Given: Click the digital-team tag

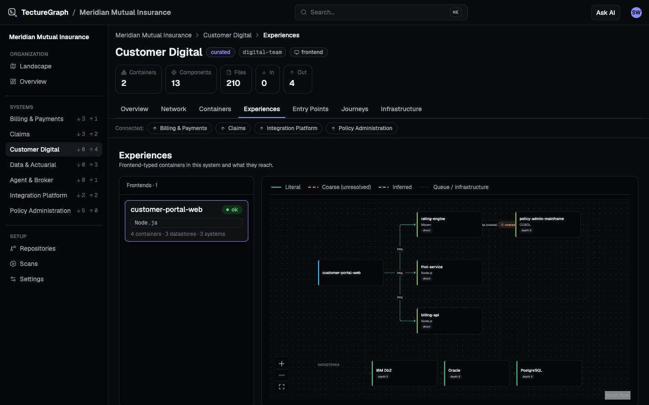Looking at the screenshot, I should [x=262, y=53].
